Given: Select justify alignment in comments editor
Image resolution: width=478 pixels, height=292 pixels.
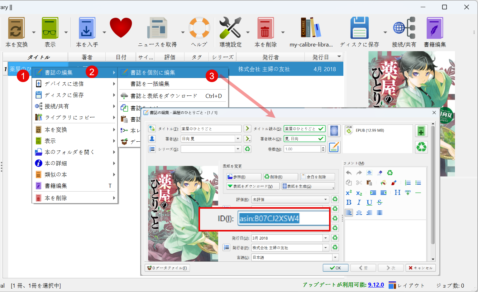Looking at the screenshot, I should (380, 213).
